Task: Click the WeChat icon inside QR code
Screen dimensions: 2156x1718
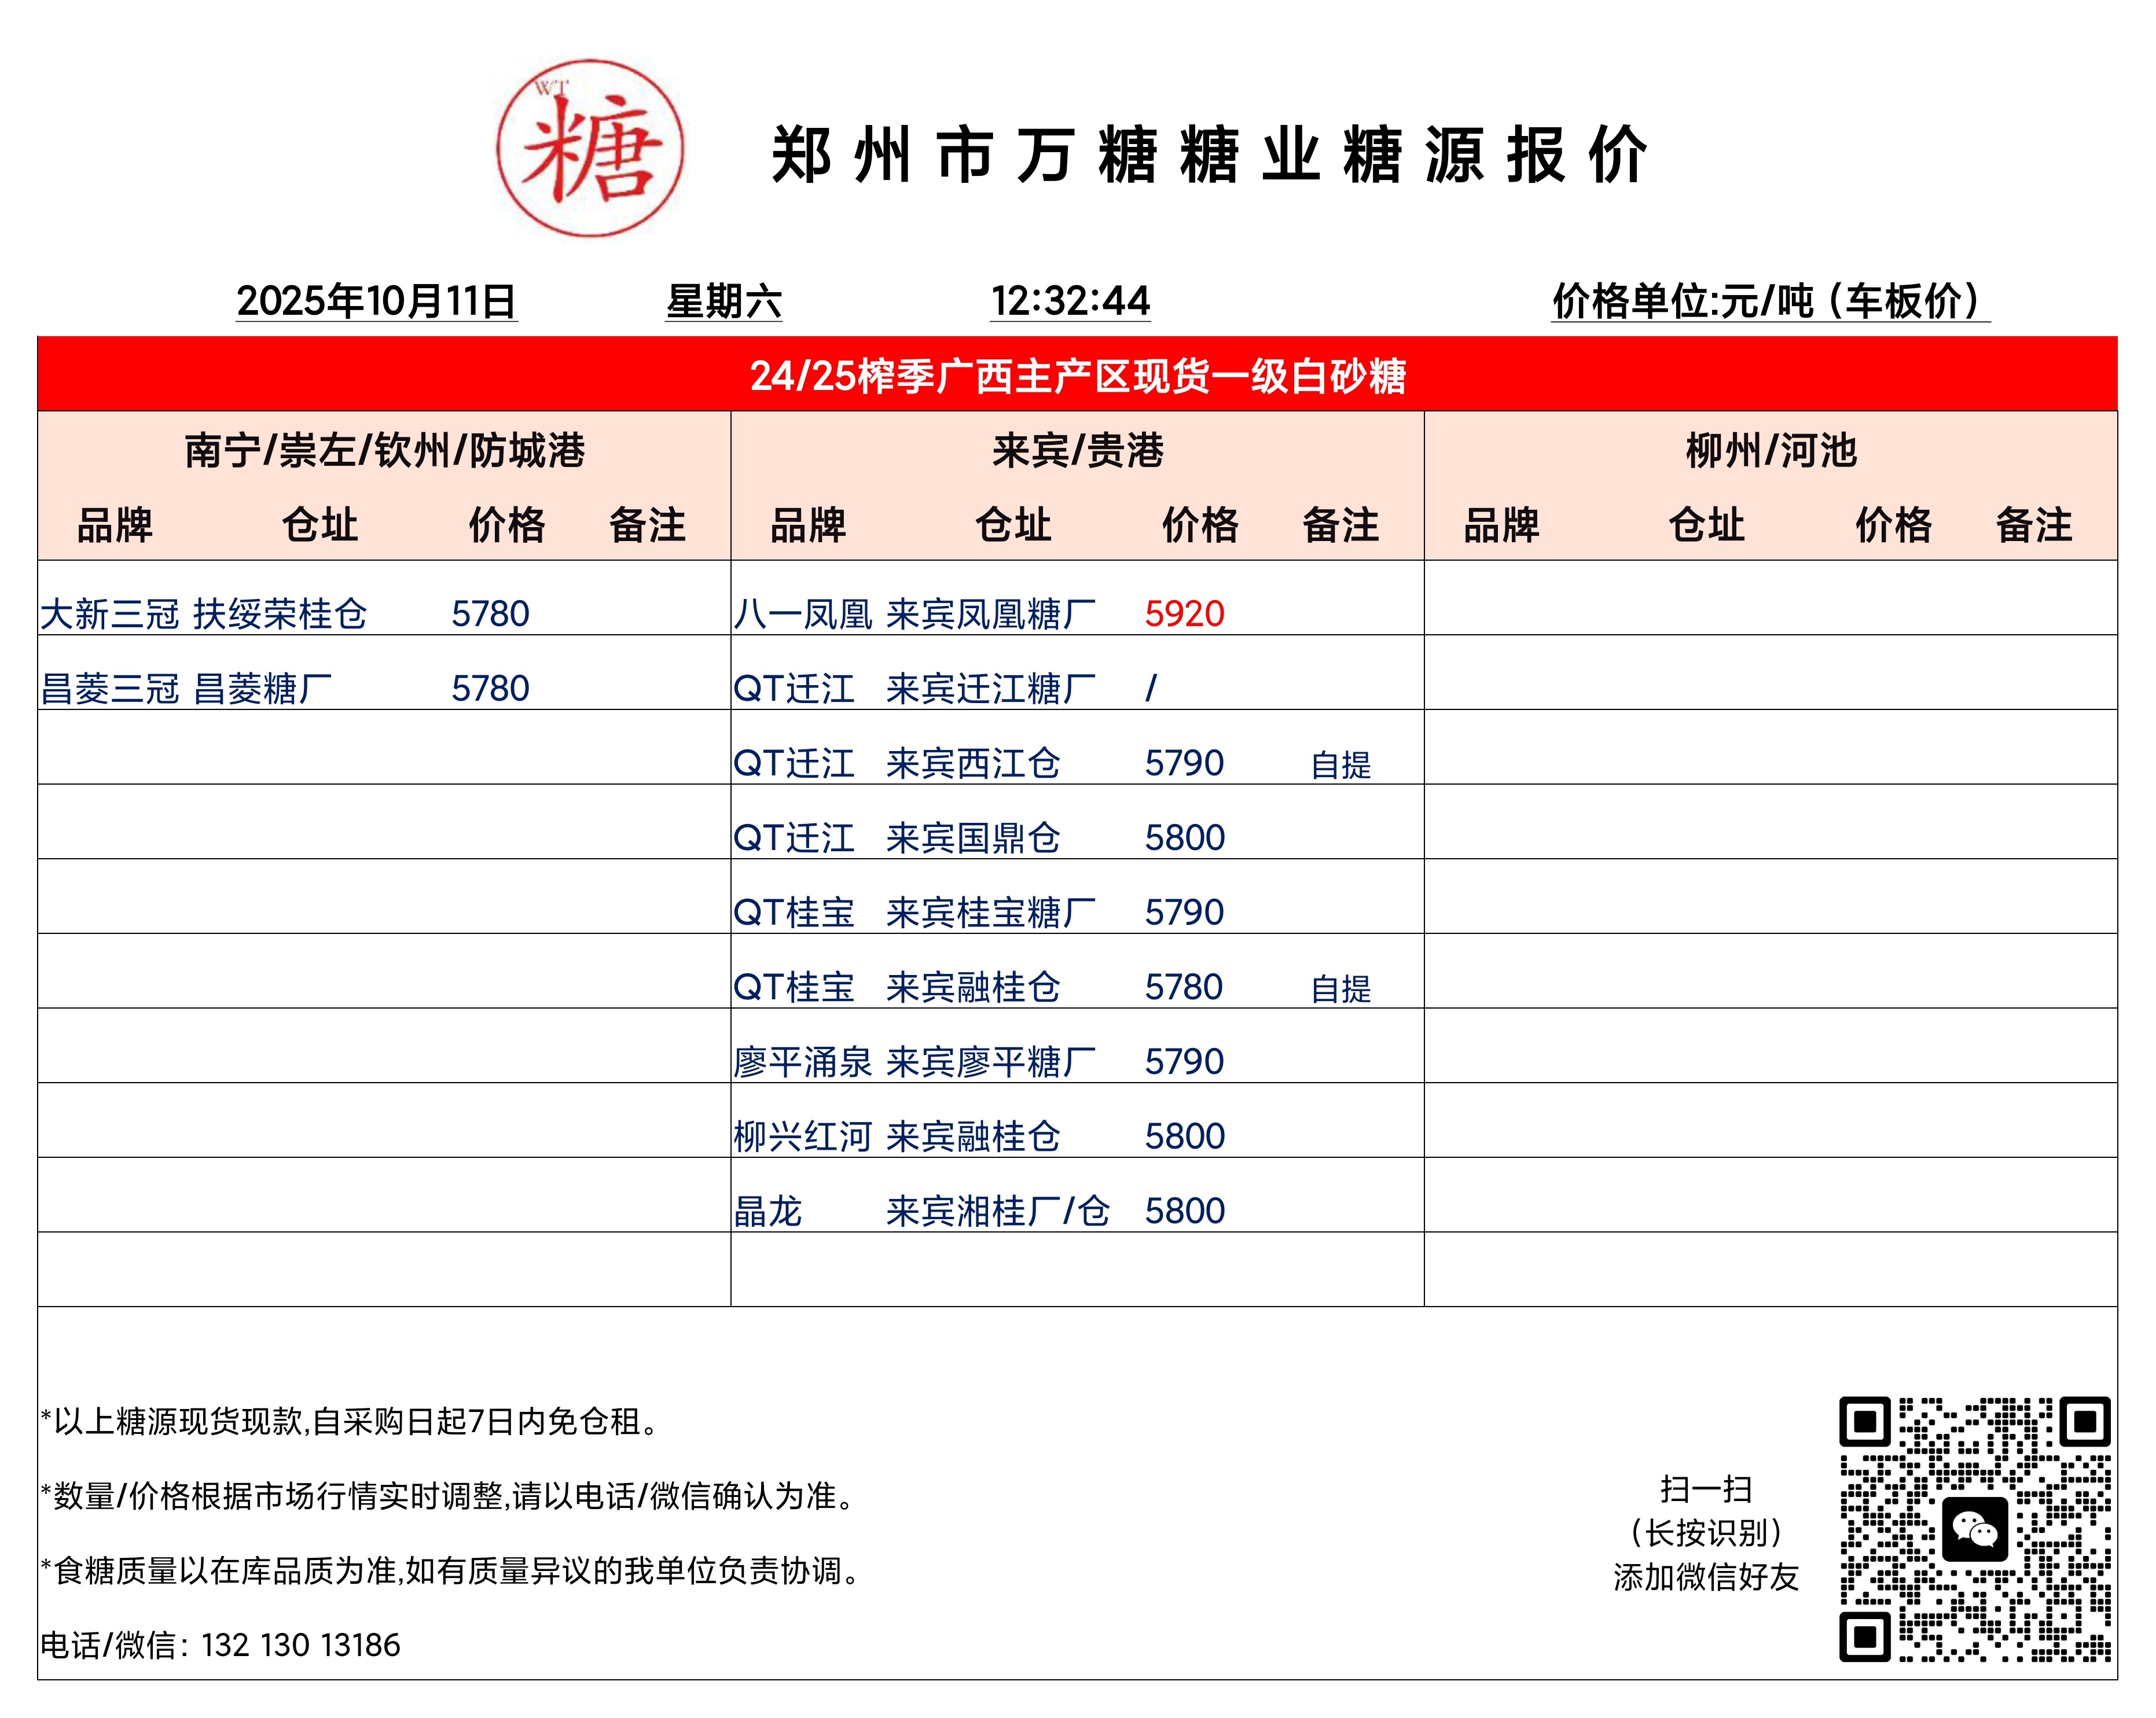Action: 1975,1529
